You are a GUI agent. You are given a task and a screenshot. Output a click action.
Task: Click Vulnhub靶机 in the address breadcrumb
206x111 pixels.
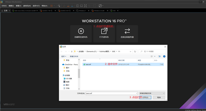(x=104, y=51)
